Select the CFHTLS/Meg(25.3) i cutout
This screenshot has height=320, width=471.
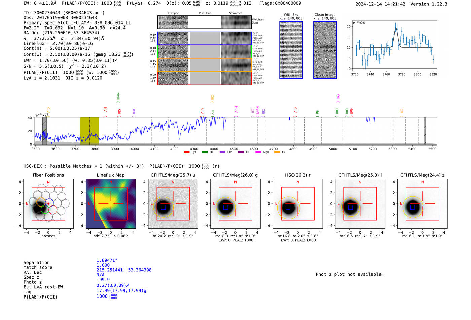(360, 203)
